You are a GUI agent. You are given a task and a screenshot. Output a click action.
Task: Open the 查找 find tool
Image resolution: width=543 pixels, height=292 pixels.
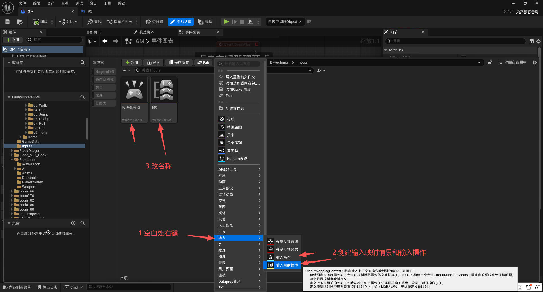[x=94, y=22]
